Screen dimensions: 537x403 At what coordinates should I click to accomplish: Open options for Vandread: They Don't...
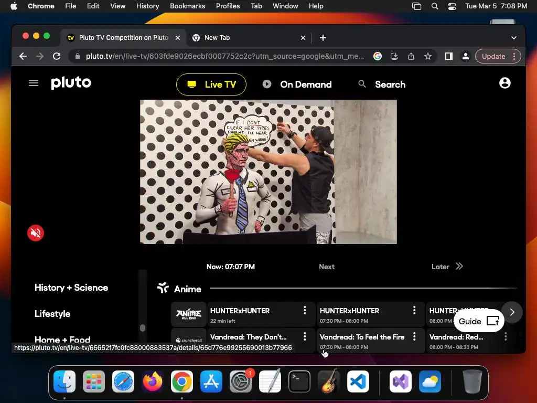[305, 336]
